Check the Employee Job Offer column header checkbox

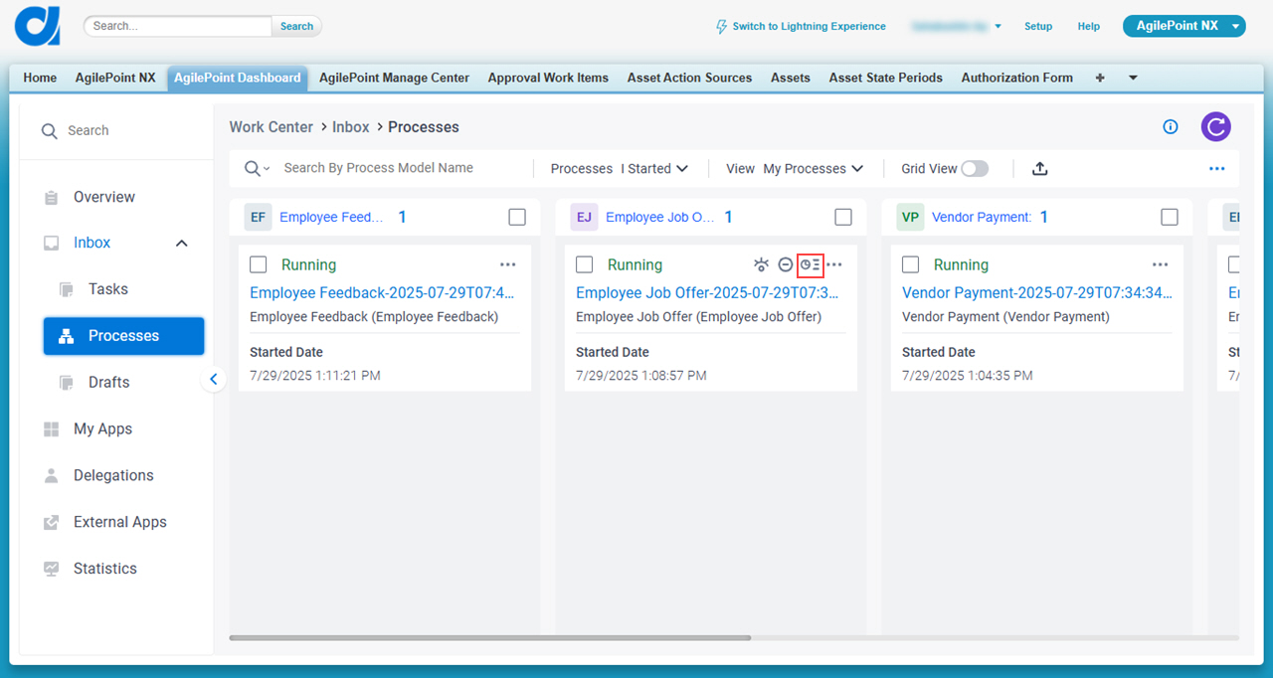coord(843,217)
